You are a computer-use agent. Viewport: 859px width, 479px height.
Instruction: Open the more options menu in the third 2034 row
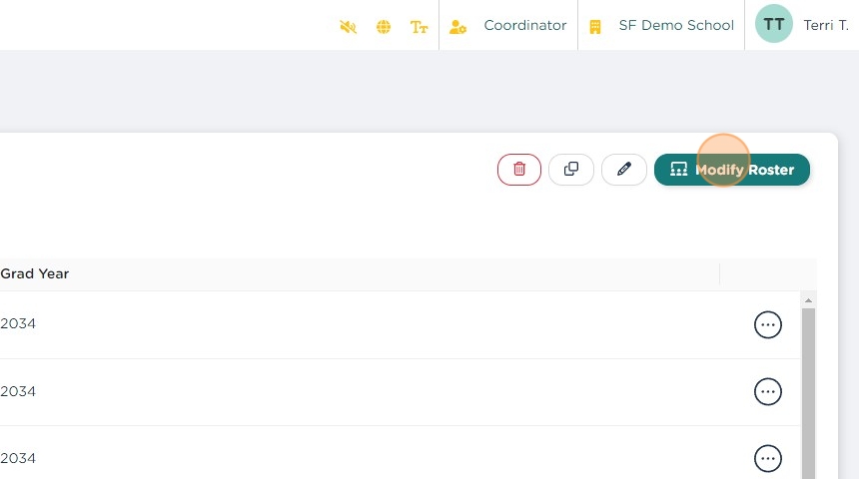pos(767,458)
